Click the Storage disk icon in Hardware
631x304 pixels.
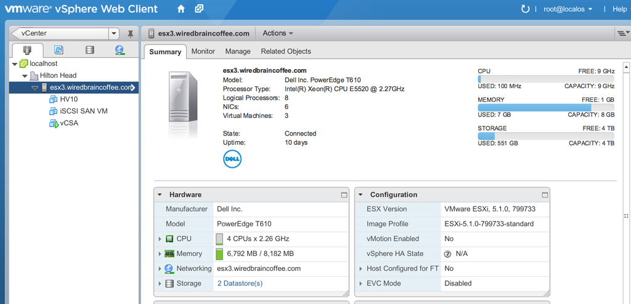pyautogui.click(x=169, y=284)
